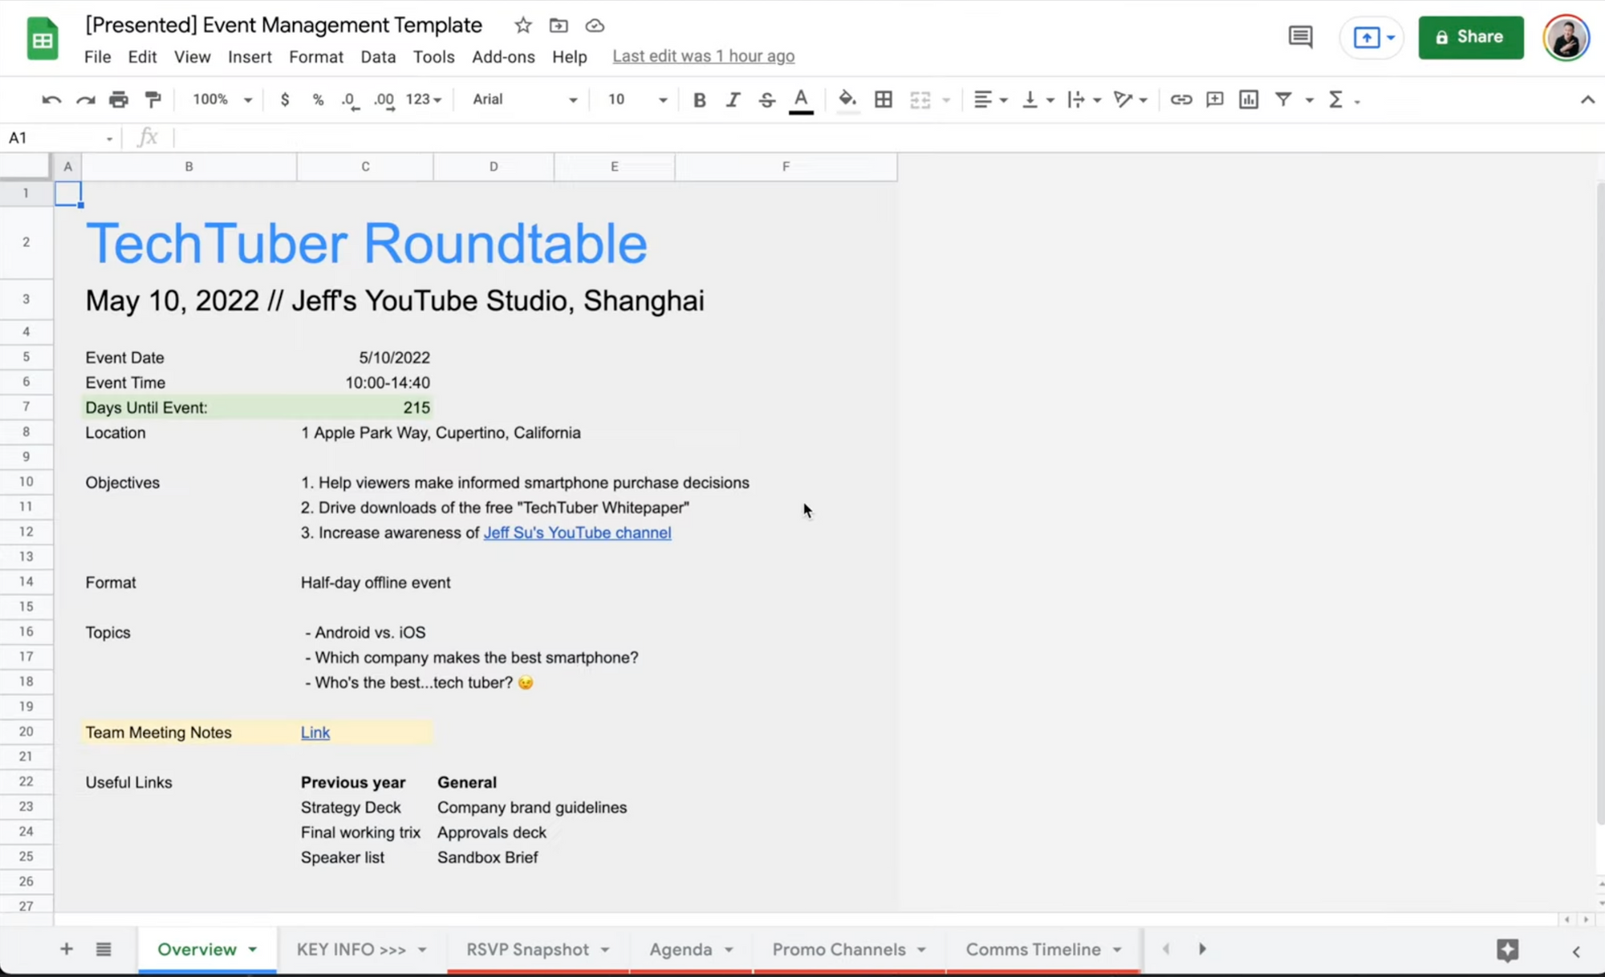Open the zoom 100% dropdown

pos(222,99)
